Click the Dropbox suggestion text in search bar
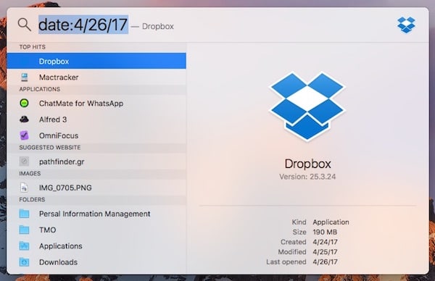This screenshot has width=435, height=281. point(157,26)
